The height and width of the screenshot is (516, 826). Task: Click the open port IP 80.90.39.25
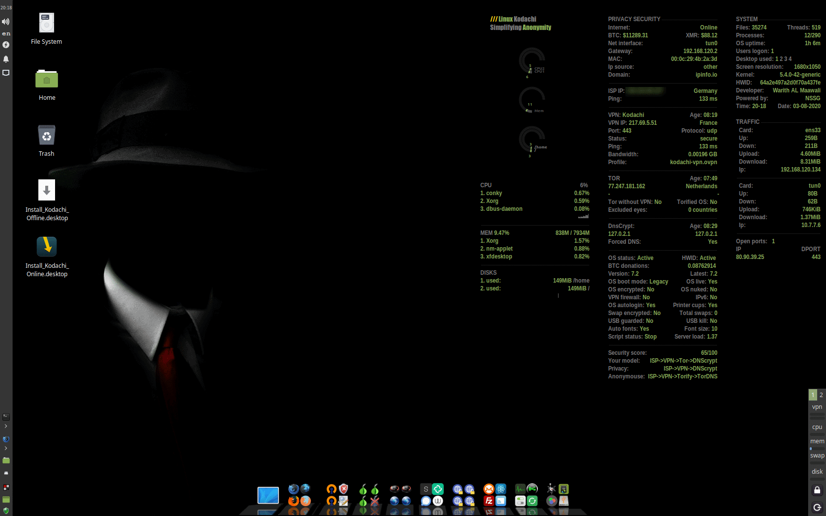750,257
